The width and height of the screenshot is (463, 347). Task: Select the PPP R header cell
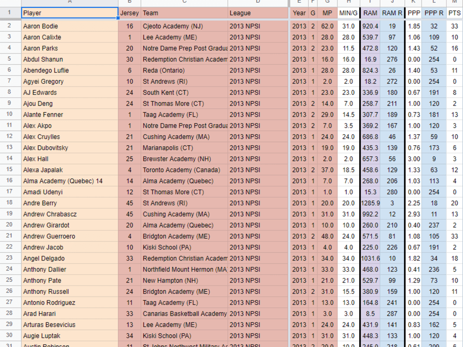click(434, 13)
